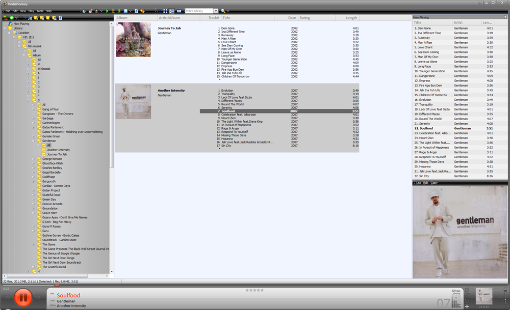The width and height of the screenshot is (510, 310).
Task: Click List in the Now Playing panel
Action: (x=419, y=183)
